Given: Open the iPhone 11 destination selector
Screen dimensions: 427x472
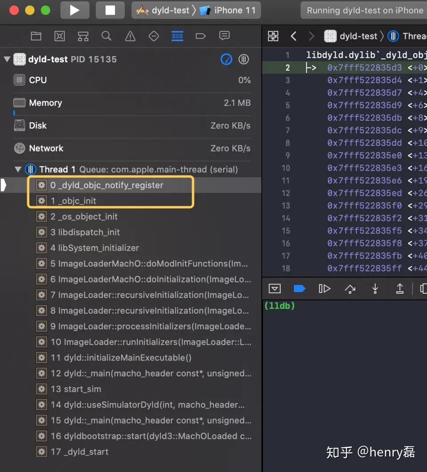Looking at the screenshot, I should tap(228, 10).
